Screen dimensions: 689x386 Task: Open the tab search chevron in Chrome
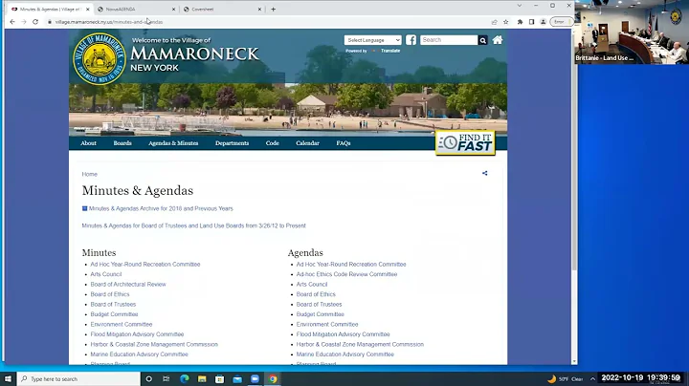(520, 6)
